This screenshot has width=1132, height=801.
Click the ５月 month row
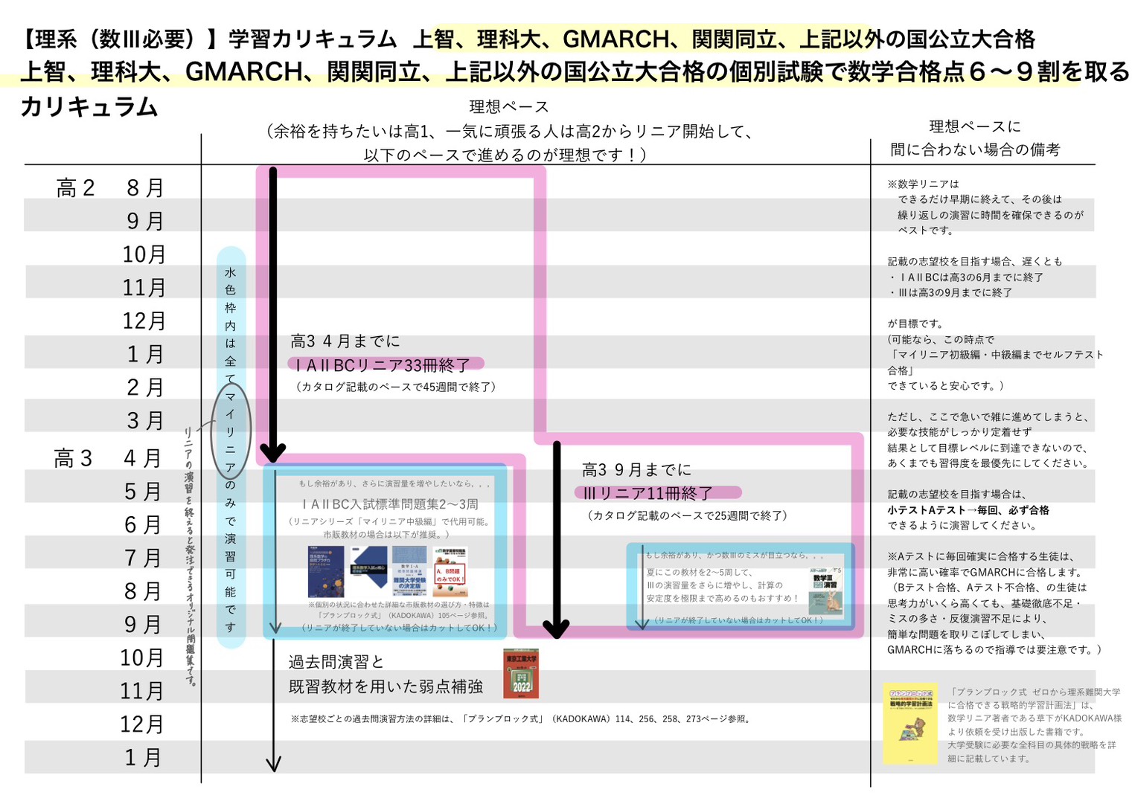click(143, 492)
